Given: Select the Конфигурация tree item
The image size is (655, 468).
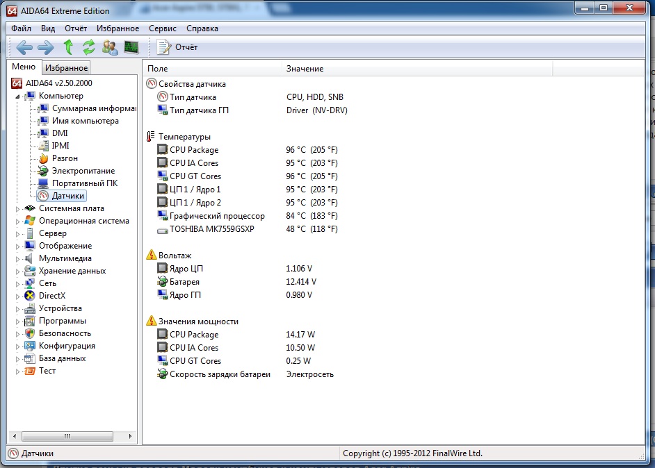Looking at the screenshot, I should (x=67, y=346).
